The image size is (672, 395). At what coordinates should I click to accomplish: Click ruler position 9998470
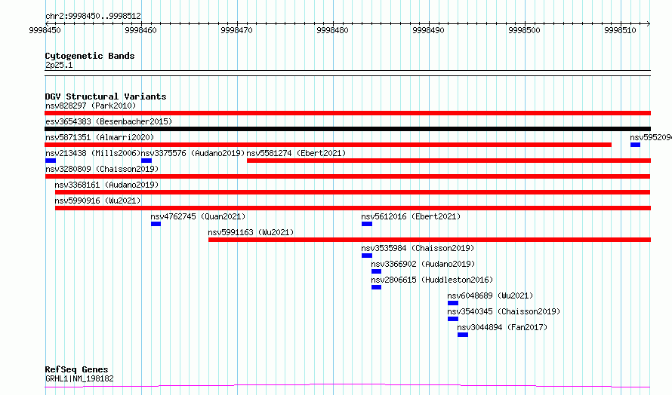237,30
